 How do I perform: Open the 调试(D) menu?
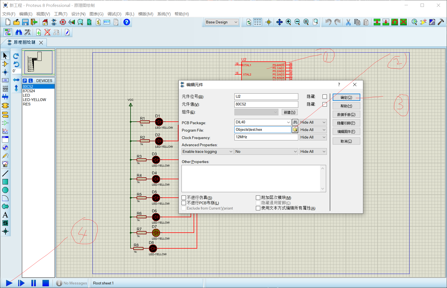click(114, 14)
